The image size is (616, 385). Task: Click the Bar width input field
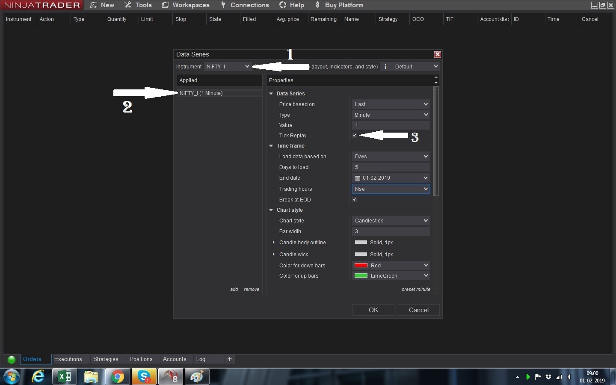coord(391,231)
